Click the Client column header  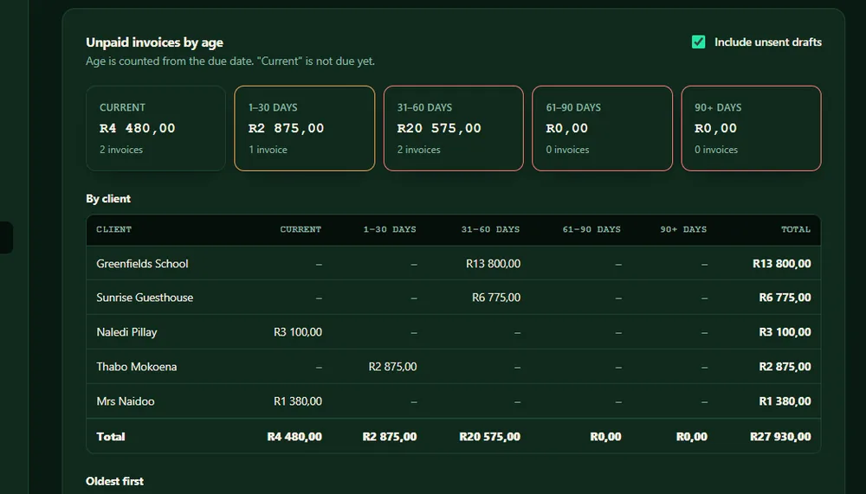tap(113, 229)
